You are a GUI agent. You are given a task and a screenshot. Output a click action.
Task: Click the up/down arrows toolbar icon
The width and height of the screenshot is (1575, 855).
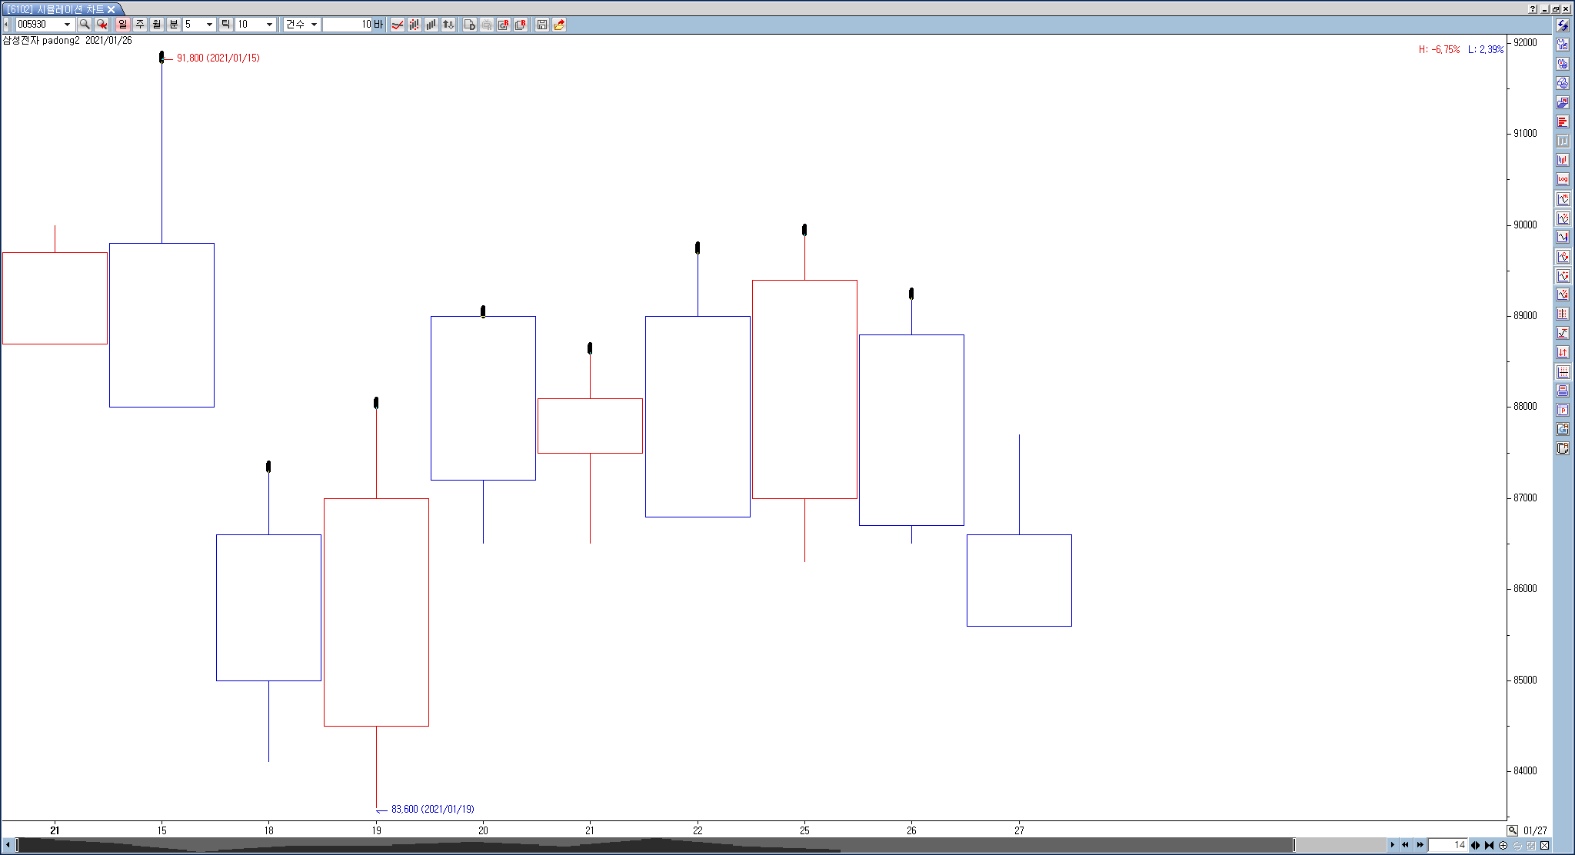pyautogui.click(x=448, y=25)
